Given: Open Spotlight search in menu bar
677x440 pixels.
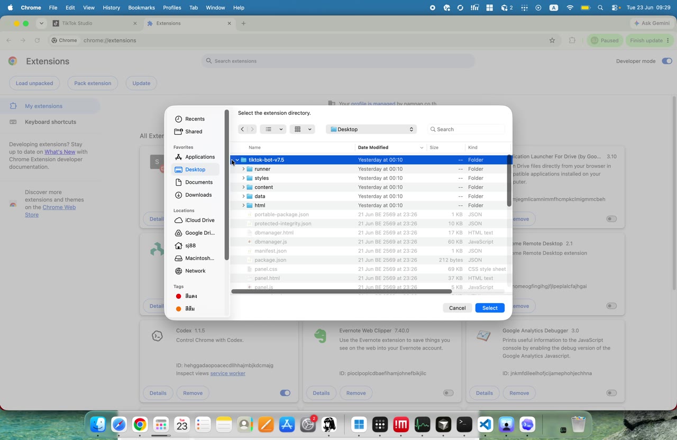Looking at the screenshot, I should click(x=600, y=8).
